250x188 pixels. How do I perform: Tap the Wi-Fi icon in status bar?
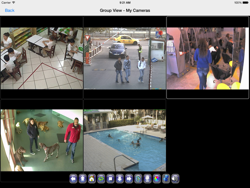pos(13,3)
